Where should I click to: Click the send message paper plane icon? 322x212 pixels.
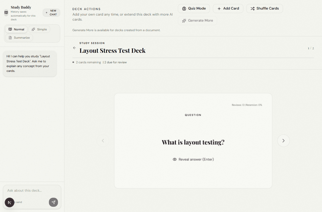coord(53,202)
